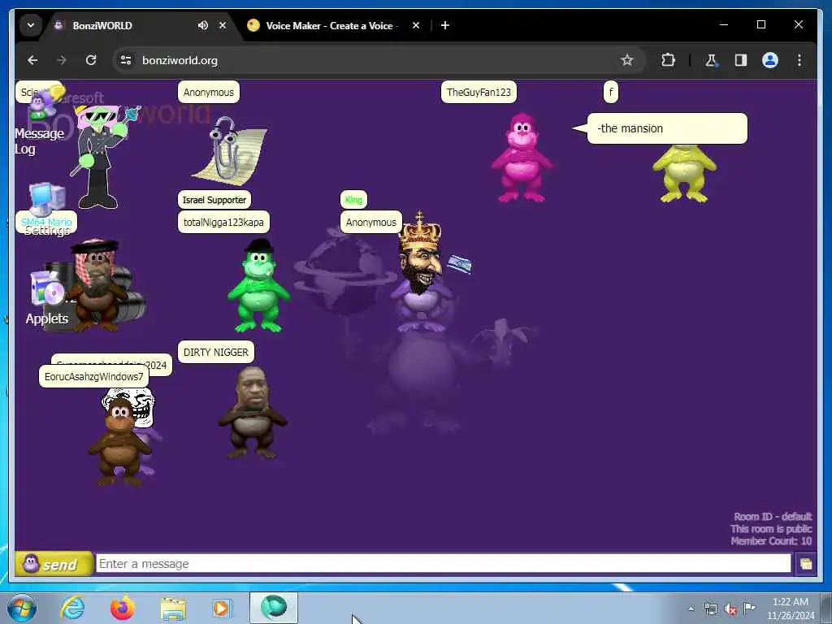Image resolution: width=832 pixels, height=624 pixels.
Task: Open Chrome three-dot menu
Action: coord(799,60)
